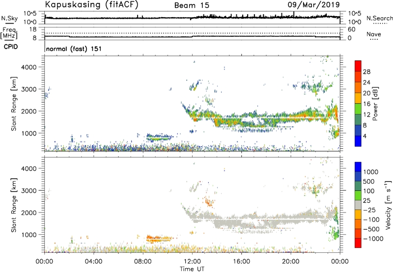Screen dimensions: 393x272
Task: Click the 'Slant Range [km]' label of velocity panel
Action: click(x=14, y=205)
